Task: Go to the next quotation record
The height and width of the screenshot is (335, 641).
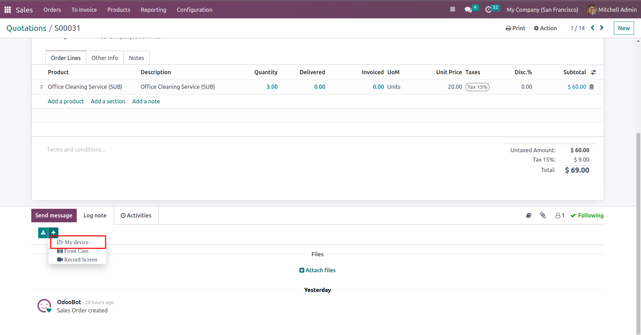Action: click(602, 28)
